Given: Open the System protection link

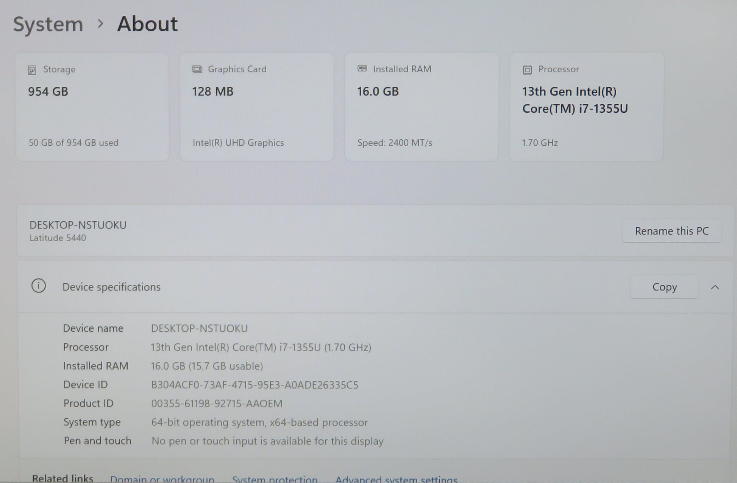Looking at the screenshot, I should point(275,479).
